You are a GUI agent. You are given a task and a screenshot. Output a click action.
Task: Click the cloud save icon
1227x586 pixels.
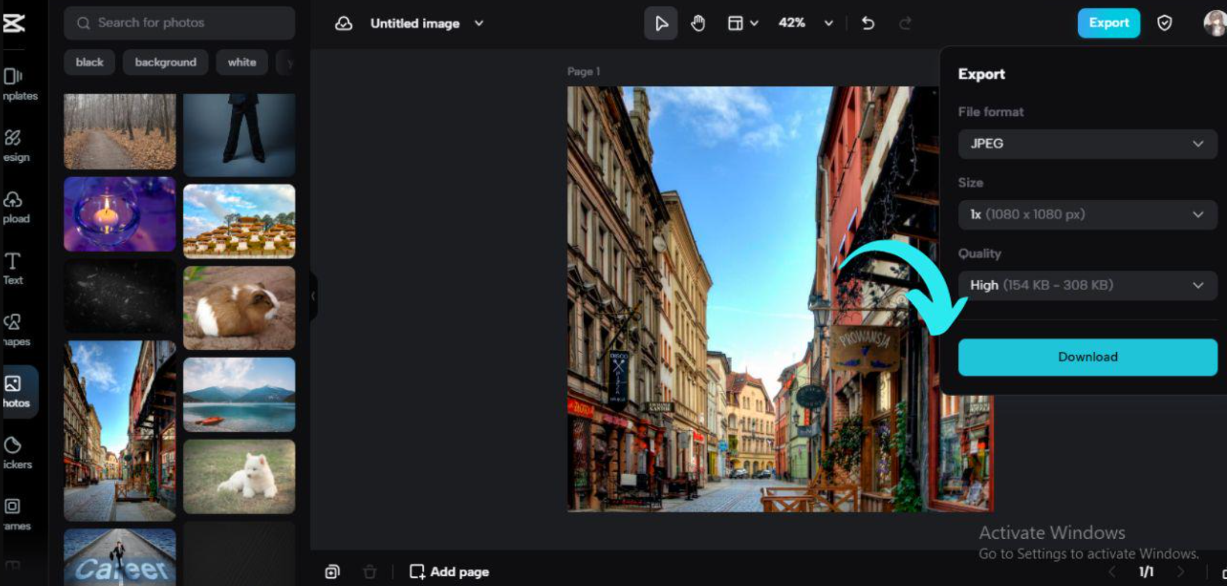coord(343,23)
